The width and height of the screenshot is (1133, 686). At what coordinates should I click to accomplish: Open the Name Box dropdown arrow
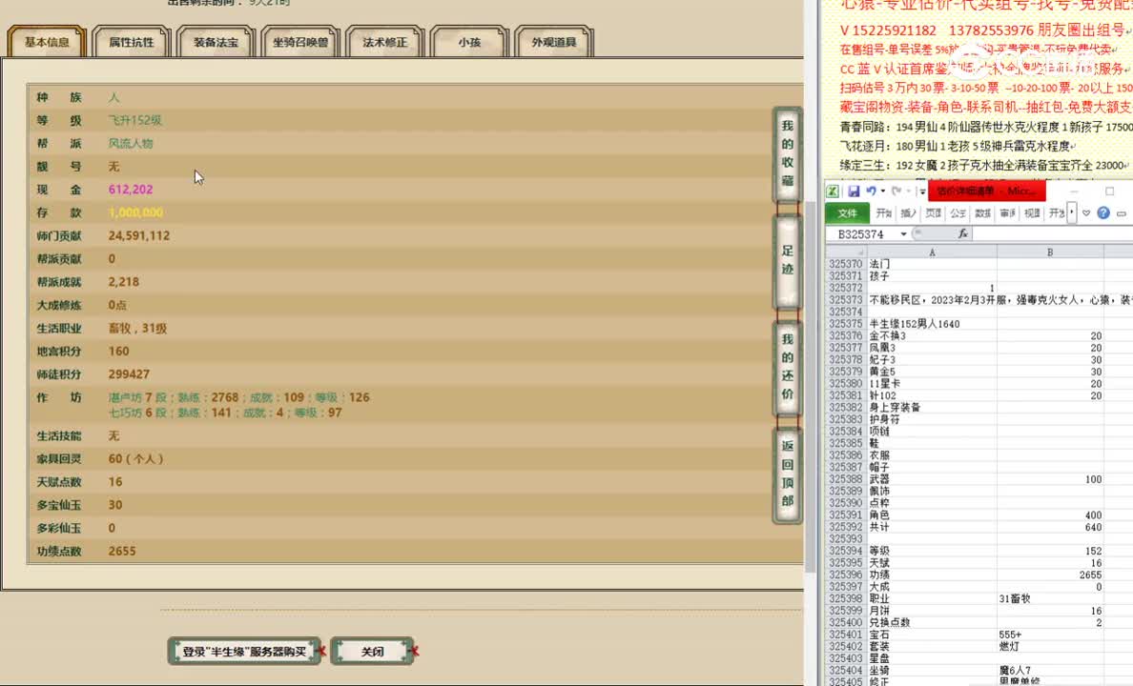pos(904,233)
